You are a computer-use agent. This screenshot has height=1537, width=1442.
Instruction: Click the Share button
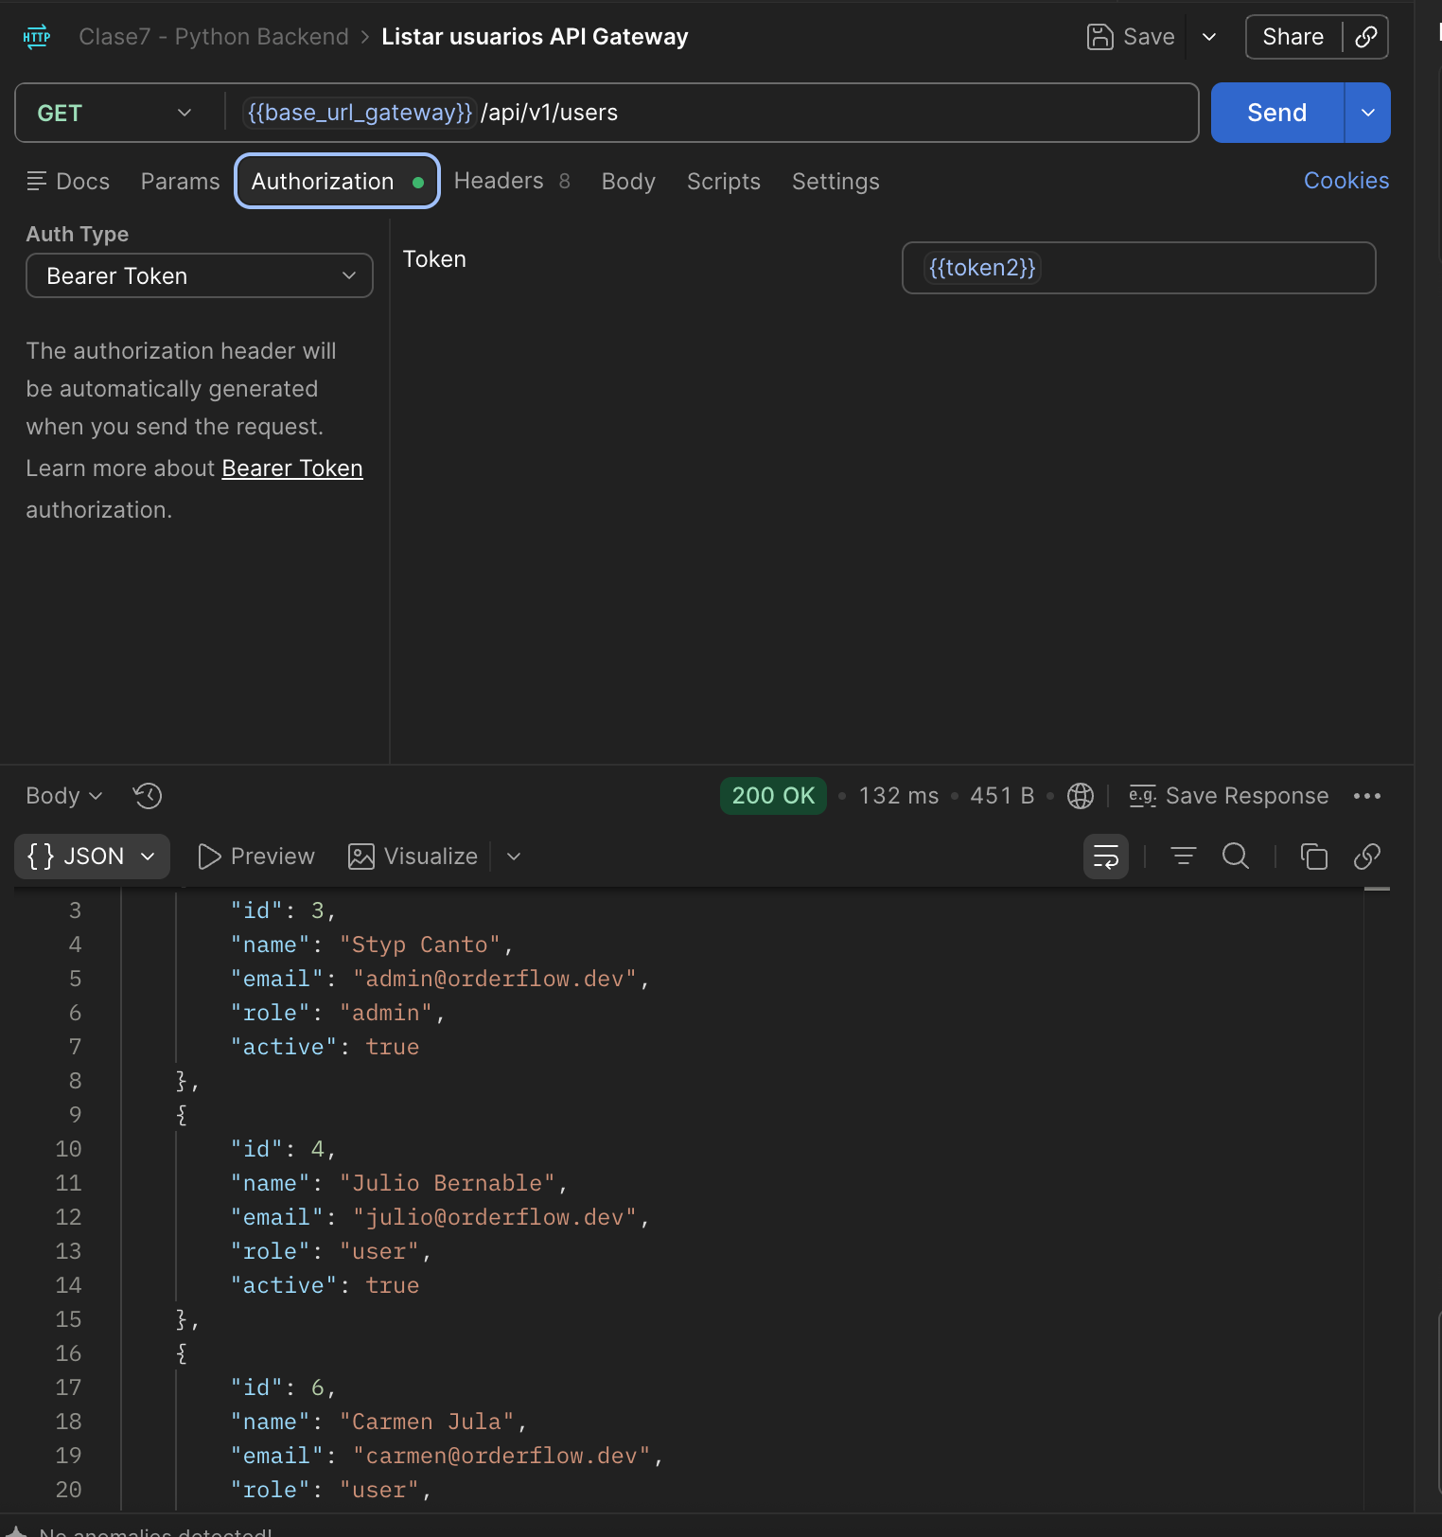[x=1293, y=37]
